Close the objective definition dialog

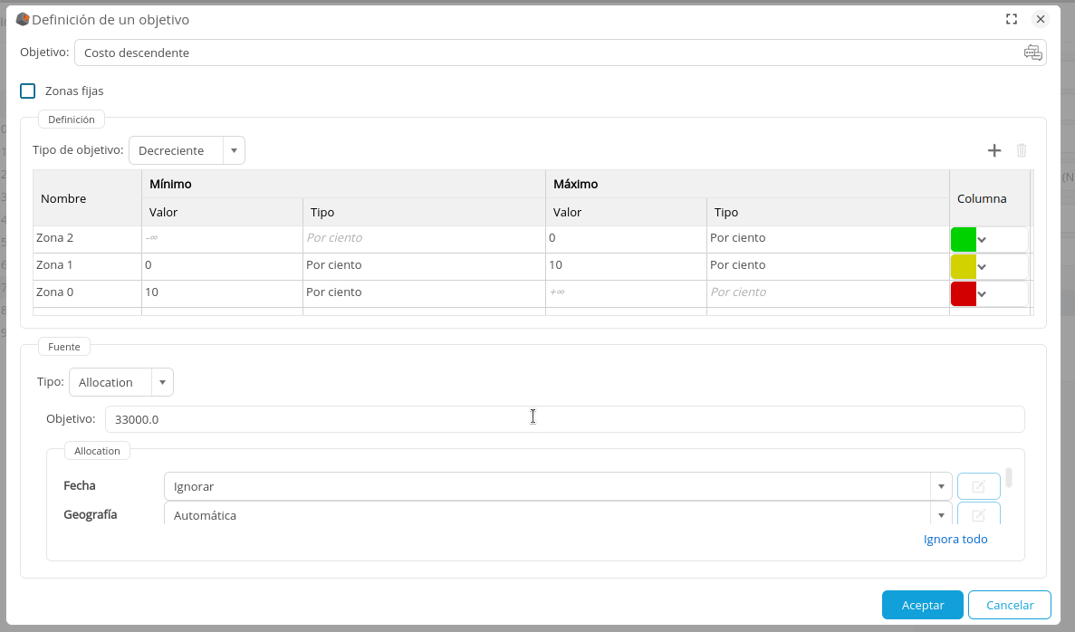coord(1041,19)
